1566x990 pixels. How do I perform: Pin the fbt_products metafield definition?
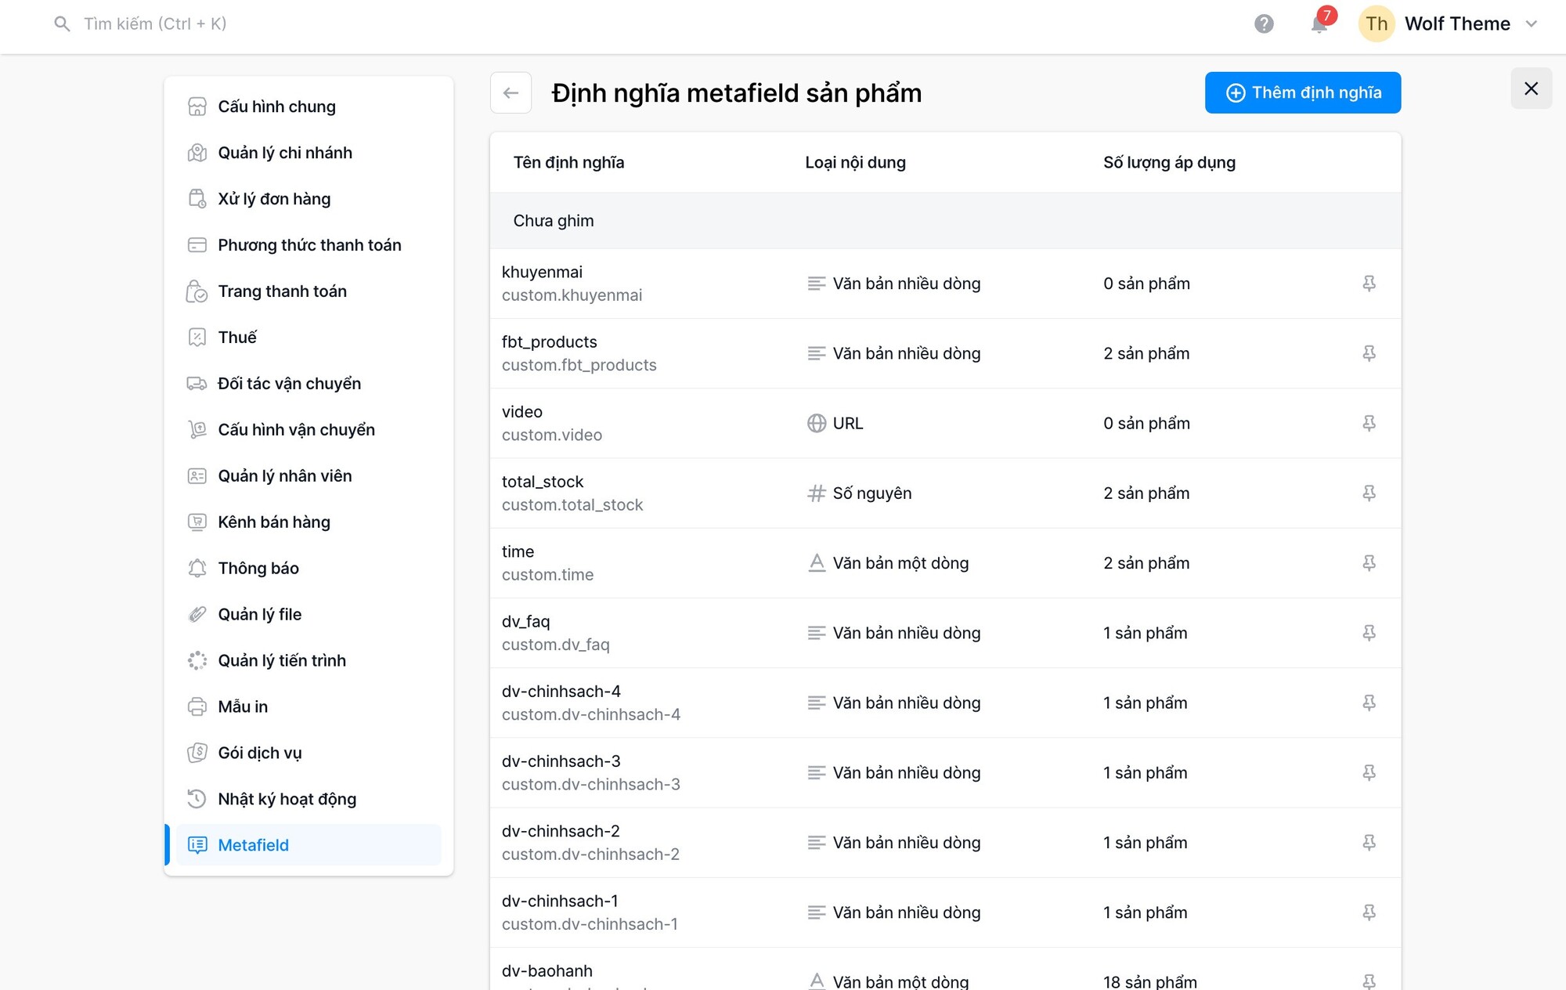click(1369, 353)
